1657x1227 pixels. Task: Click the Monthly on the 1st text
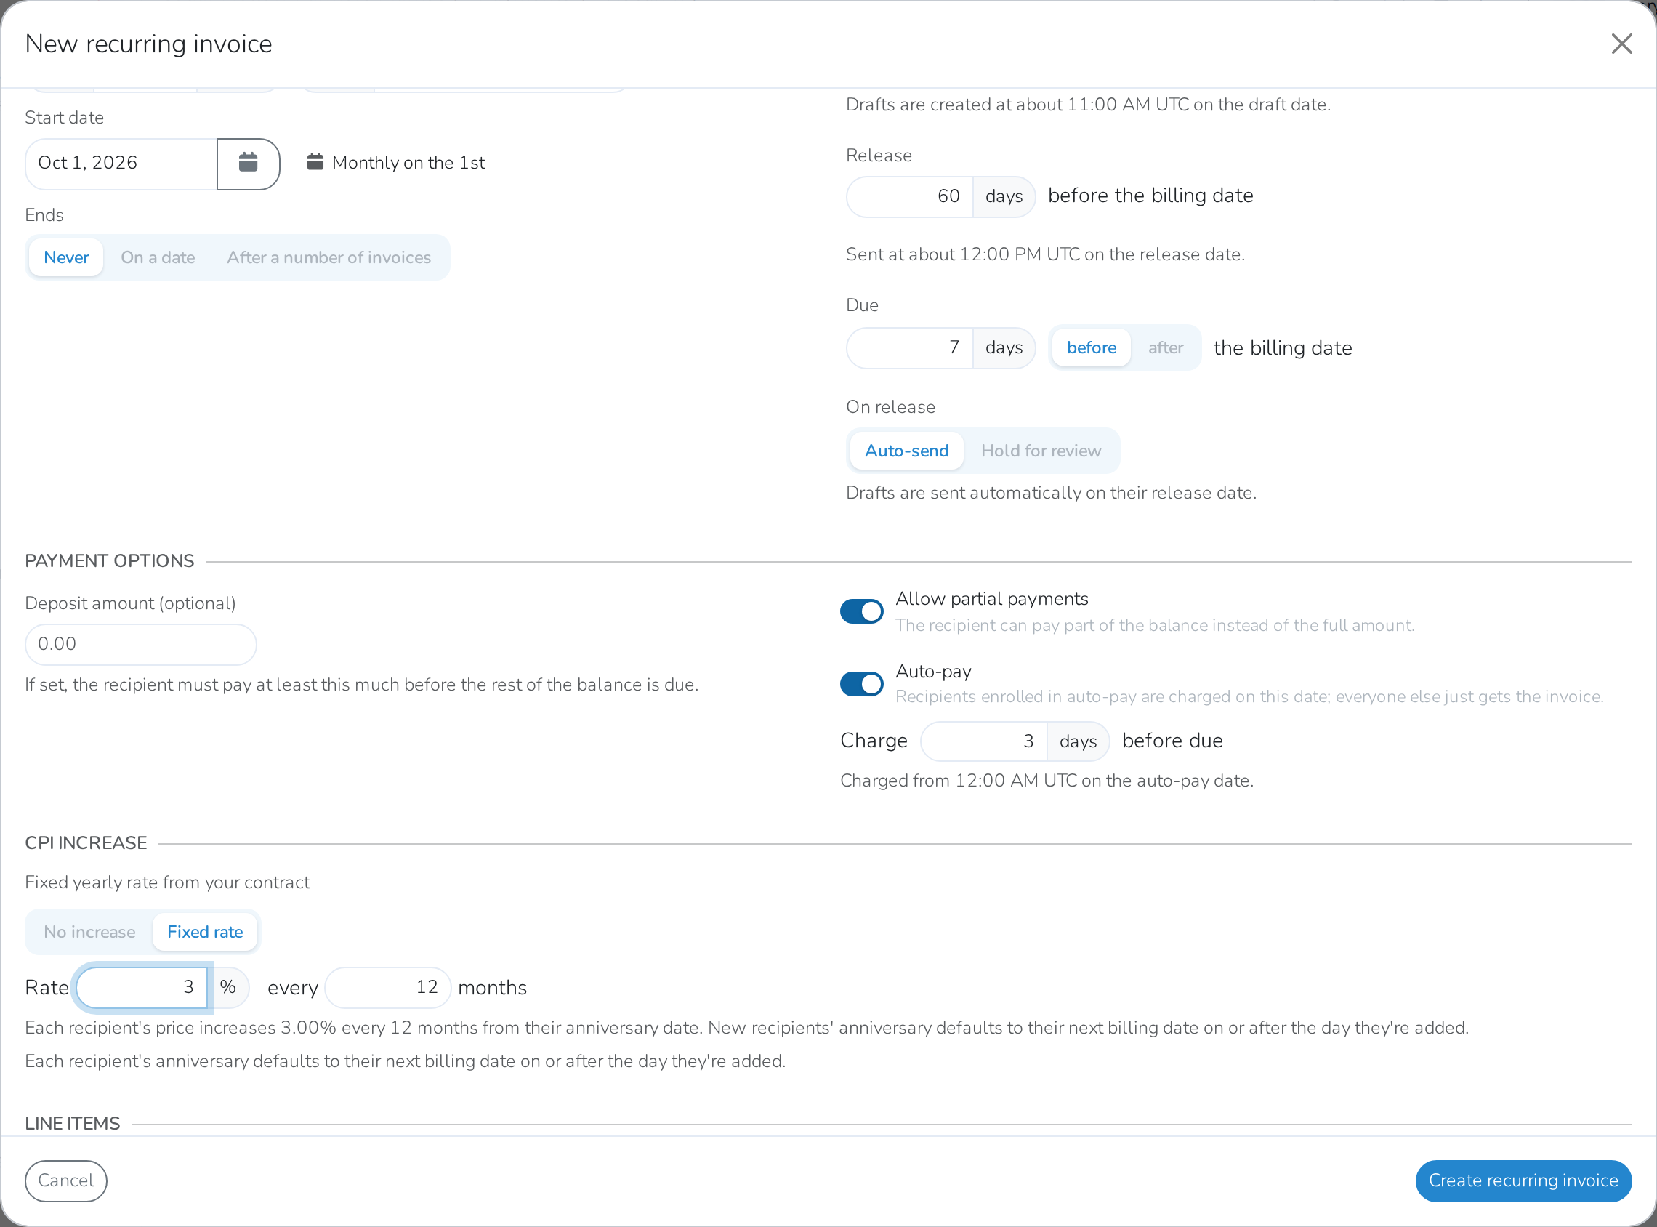[x=408, y=163]
